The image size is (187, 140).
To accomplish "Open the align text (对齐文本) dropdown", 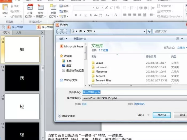I will coord(165,11).
